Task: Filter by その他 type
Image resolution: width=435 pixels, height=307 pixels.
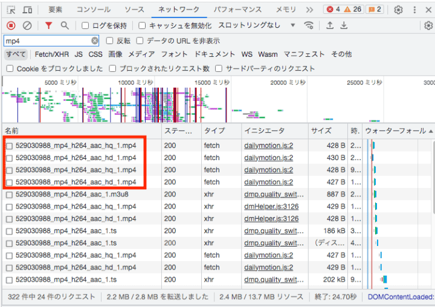Action: click(341, 54)
